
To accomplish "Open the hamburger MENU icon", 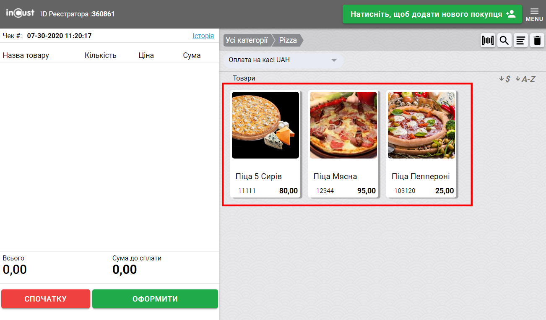I will [x=534, y=14].
